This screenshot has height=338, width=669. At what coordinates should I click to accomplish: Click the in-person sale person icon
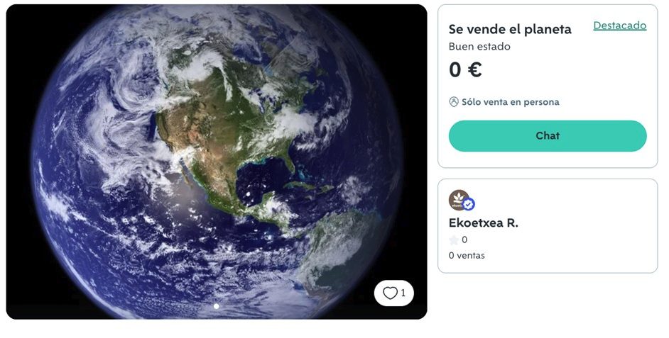click(x=454, y=102)
